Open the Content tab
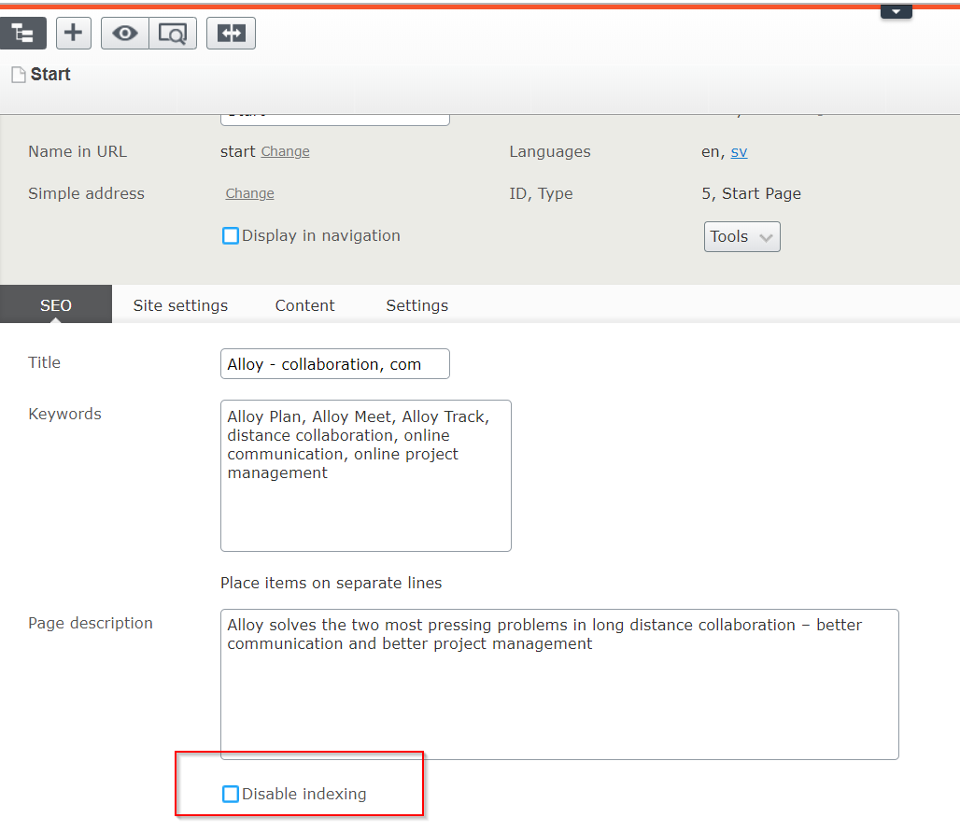The height and width of the screenshot is (832, 960). pyautogui.click(x=304, y=305)
